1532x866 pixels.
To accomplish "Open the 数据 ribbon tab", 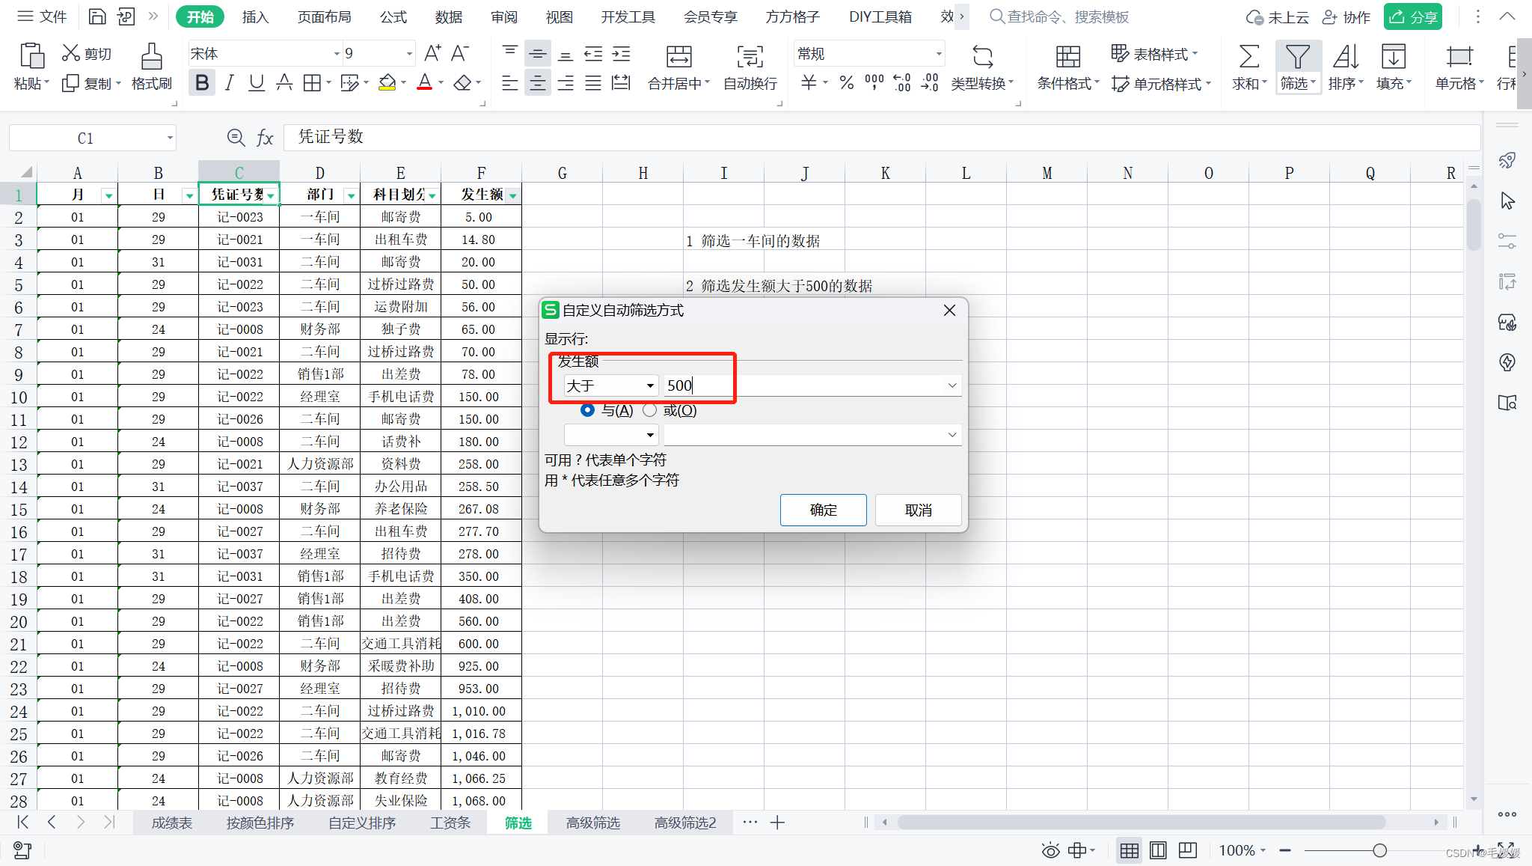I will click(x=448, y=16).
